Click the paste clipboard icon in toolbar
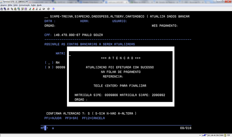The image size is (232, 137). click(15, 9)
